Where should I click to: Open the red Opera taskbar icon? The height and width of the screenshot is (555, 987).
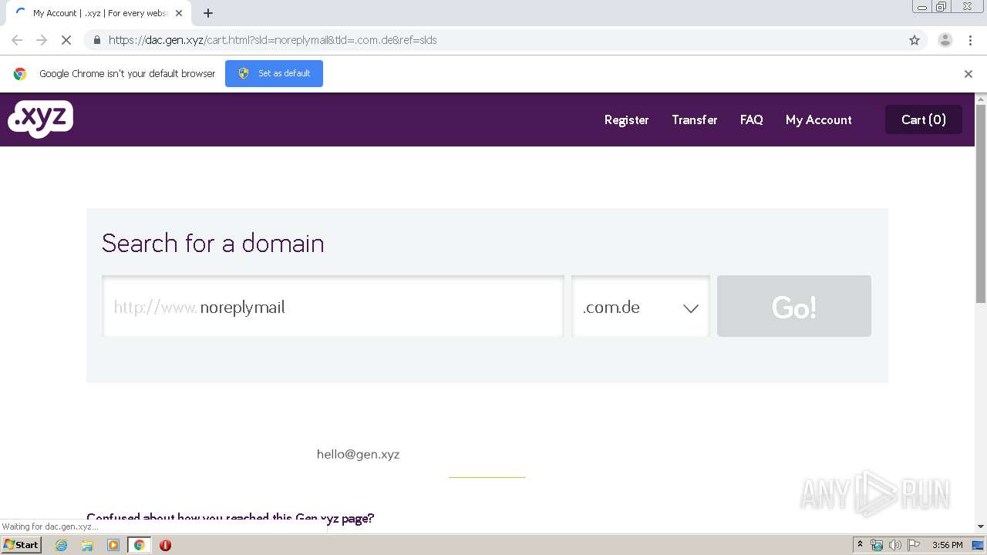coord(165,545)
